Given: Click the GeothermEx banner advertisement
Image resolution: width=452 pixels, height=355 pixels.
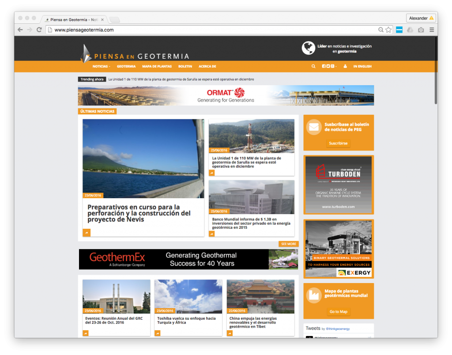Looking at the screenshot, I should coord(188,259).
